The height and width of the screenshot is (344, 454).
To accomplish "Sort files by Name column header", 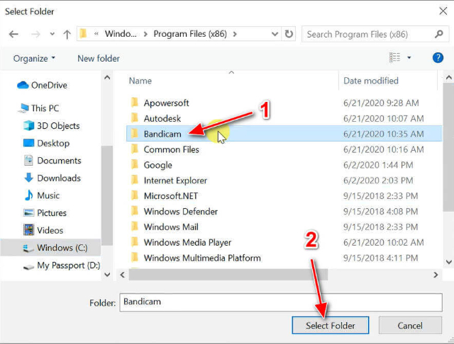I will (140, 81).
